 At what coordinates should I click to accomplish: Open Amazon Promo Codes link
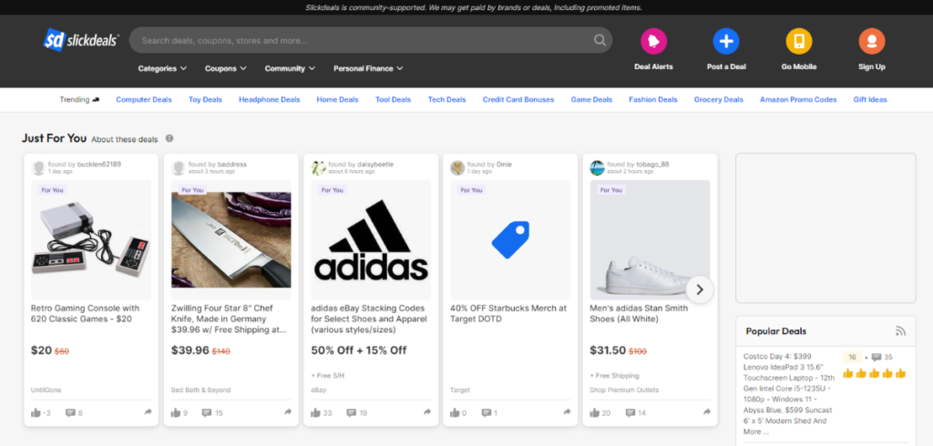(798, 100)
